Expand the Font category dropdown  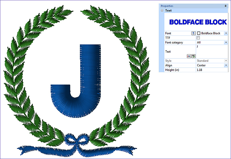click(x=226, y=42)
